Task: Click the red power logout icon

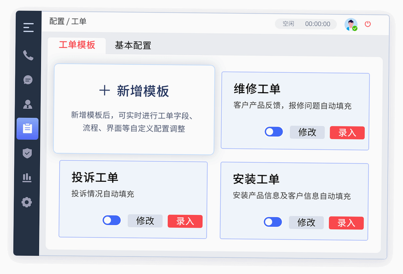Action: (x=368, y=24)
